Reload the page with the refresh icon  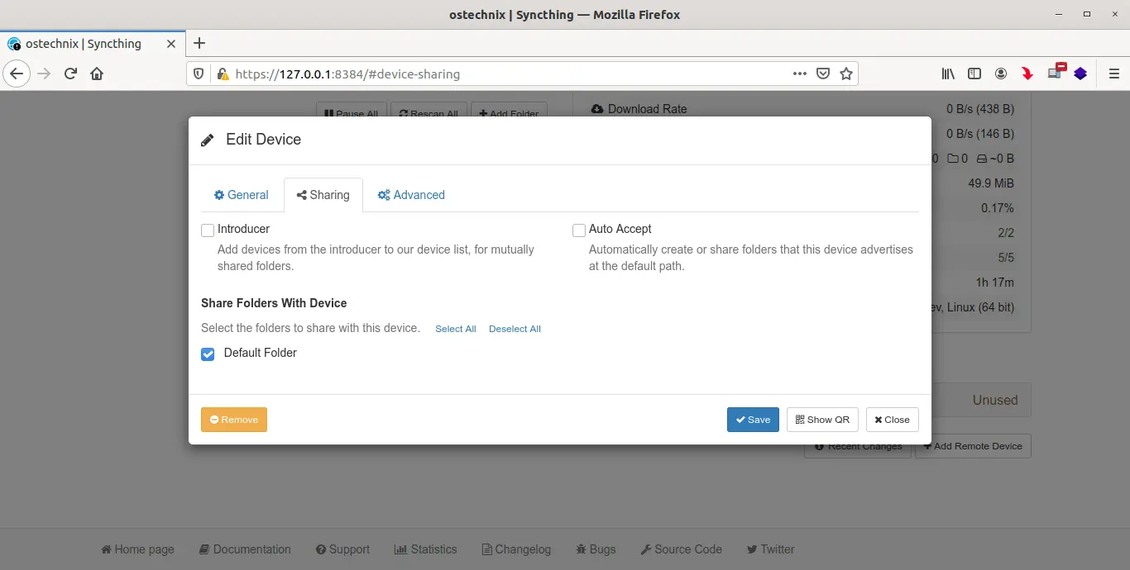click(70, 74)
